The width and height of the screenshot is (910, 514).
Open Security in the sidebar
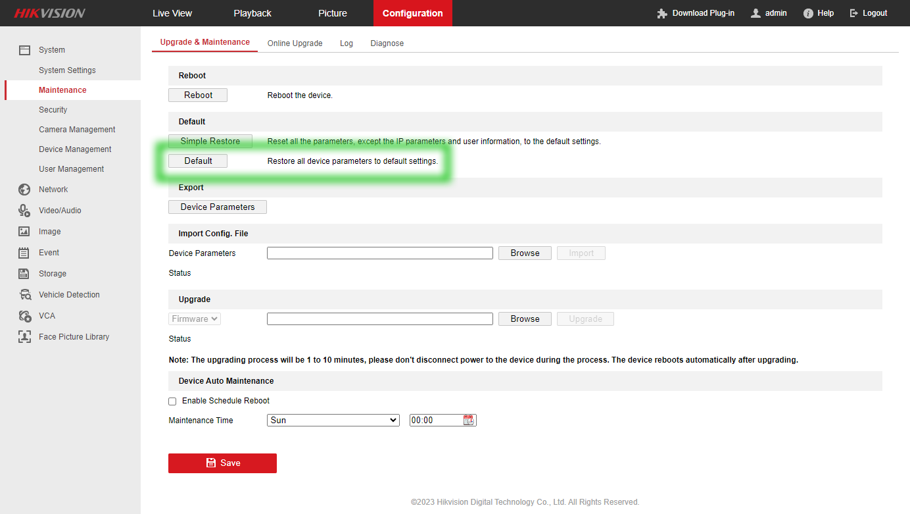click(53, 110)
